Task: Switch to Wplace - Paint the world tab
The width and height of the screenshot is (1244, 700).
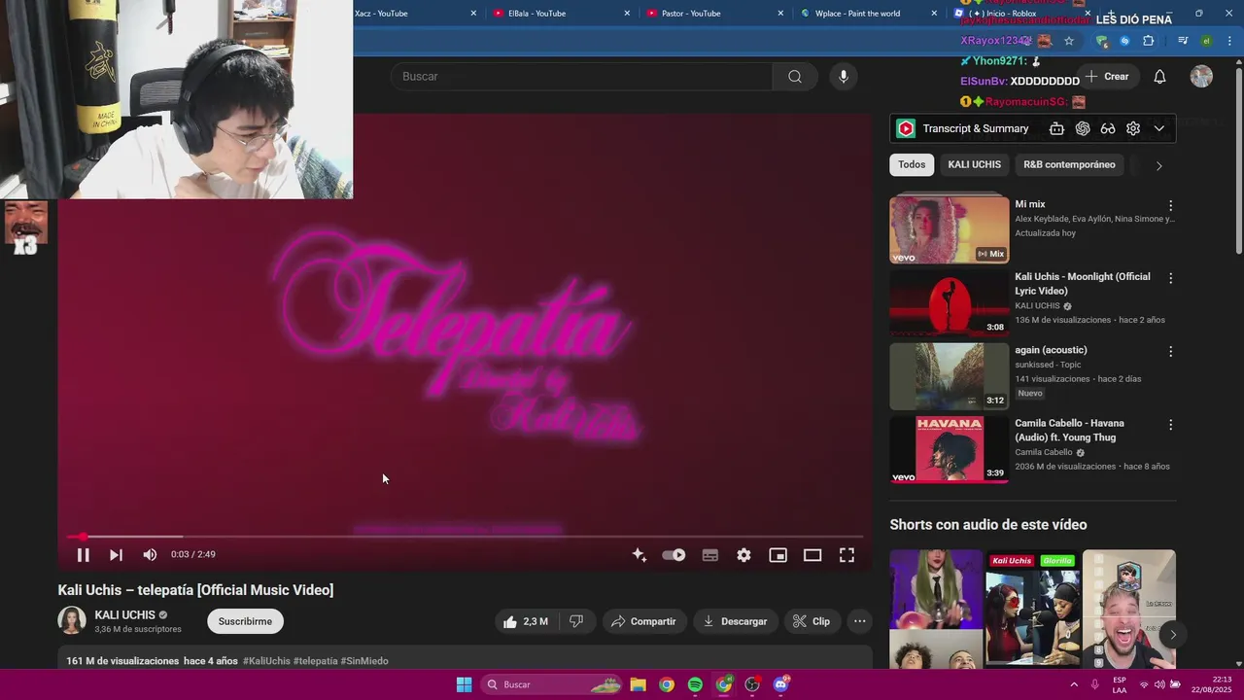Action: (857, 14)
